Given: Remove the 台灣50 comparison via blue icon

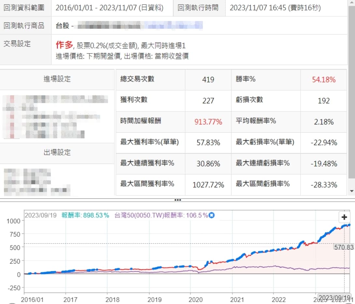Looking at the screenshot, I should [x=212, y=215].
